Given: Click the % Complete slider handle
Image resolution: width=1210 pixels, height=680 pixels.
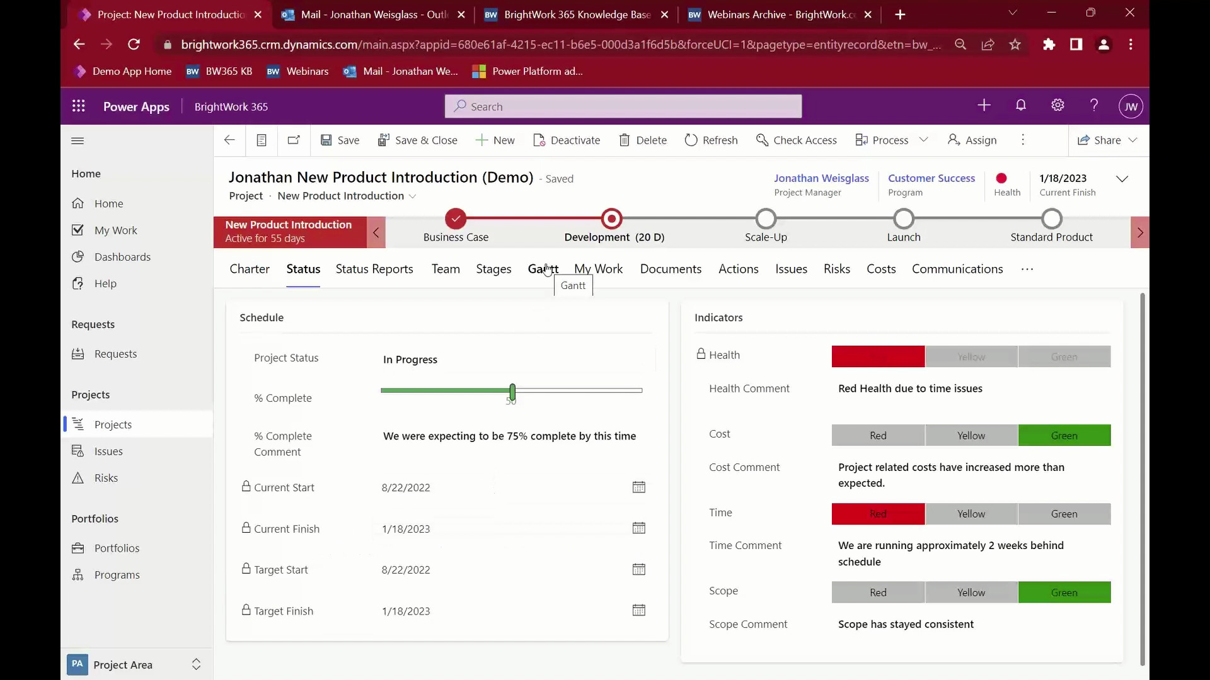Looking at the screenshot, I should (512, 392).
